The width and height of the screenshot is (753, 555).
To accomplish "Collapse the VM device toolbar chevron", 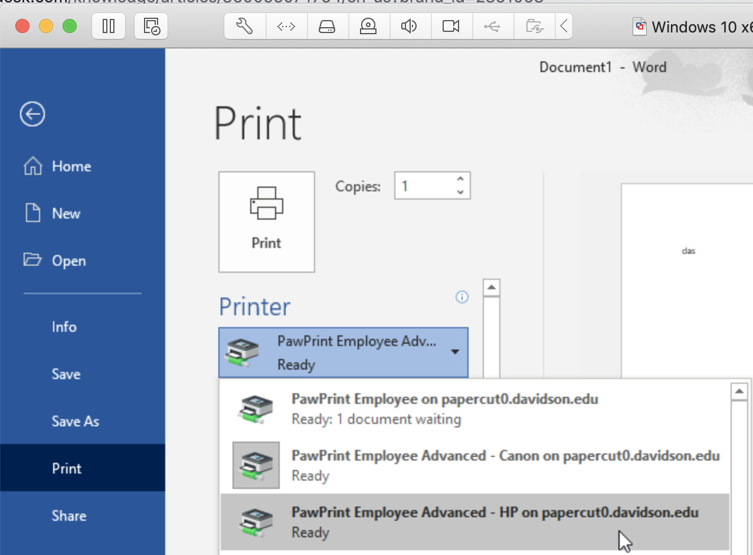I will [x=564, y=26].
